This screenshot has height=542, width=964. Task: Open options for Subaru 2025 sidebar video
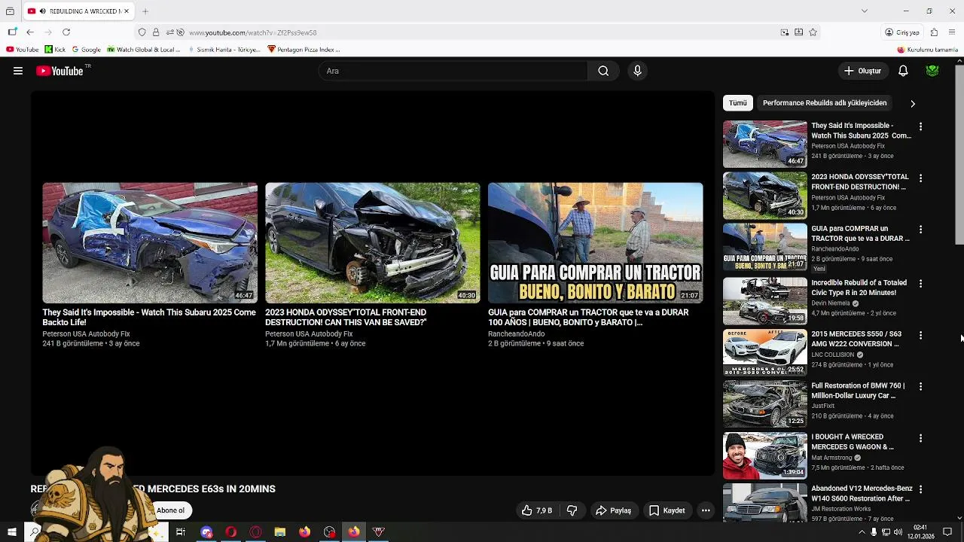(920, 126)
